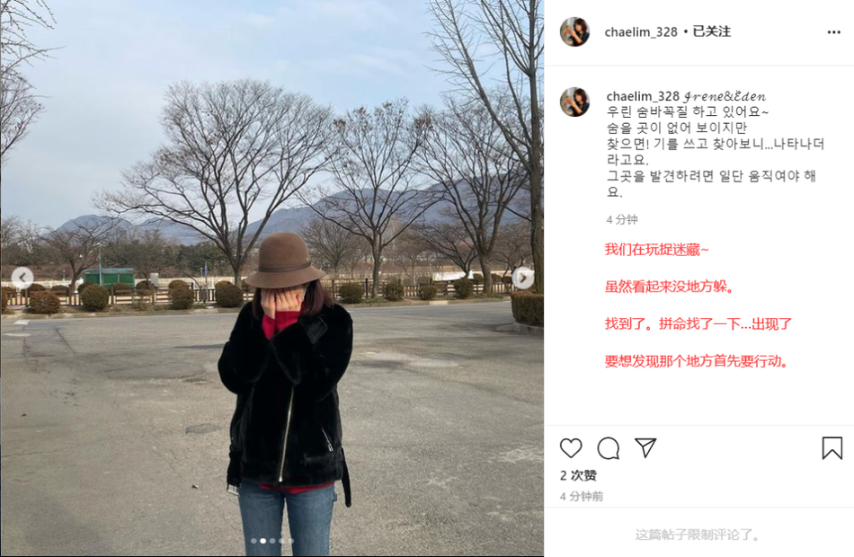Click the 4 分钟前 timestamp below likes
Viewport: 854px width, 557px height.
click(581, 497)
